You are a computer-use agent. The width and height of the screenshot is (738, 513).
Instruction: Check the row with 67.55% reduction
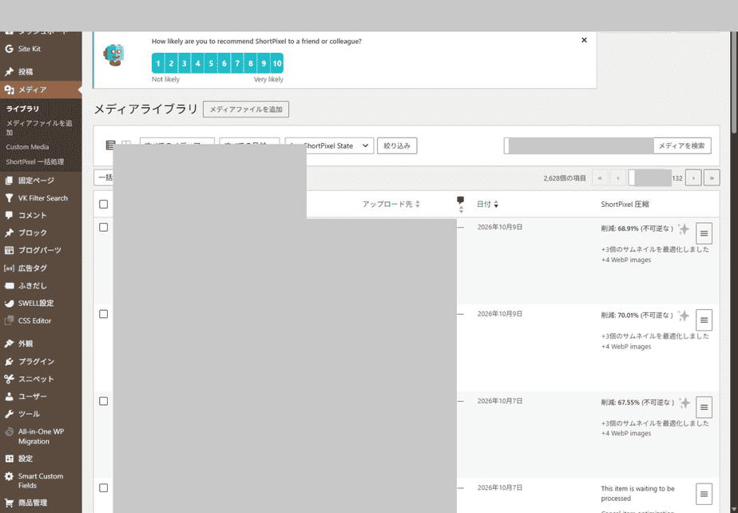[104, 401]
